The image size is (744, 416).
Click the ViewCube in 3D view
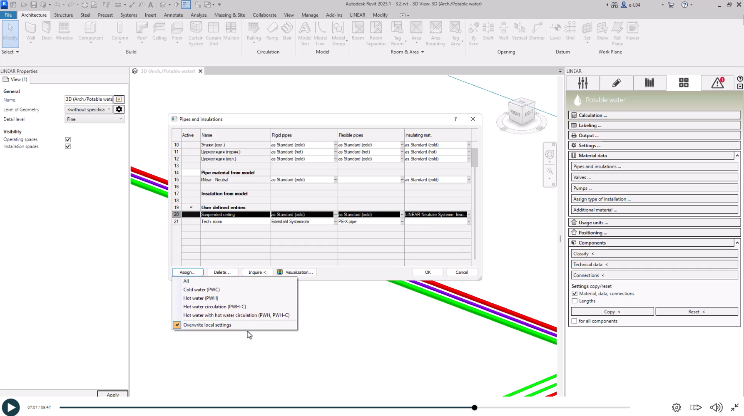[x=521, y=112]
